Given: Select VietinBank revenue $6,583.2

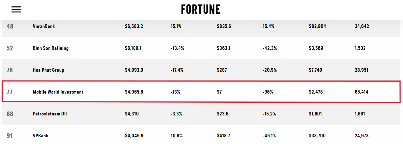Looking at the screenshot, I should coord(134,26).
